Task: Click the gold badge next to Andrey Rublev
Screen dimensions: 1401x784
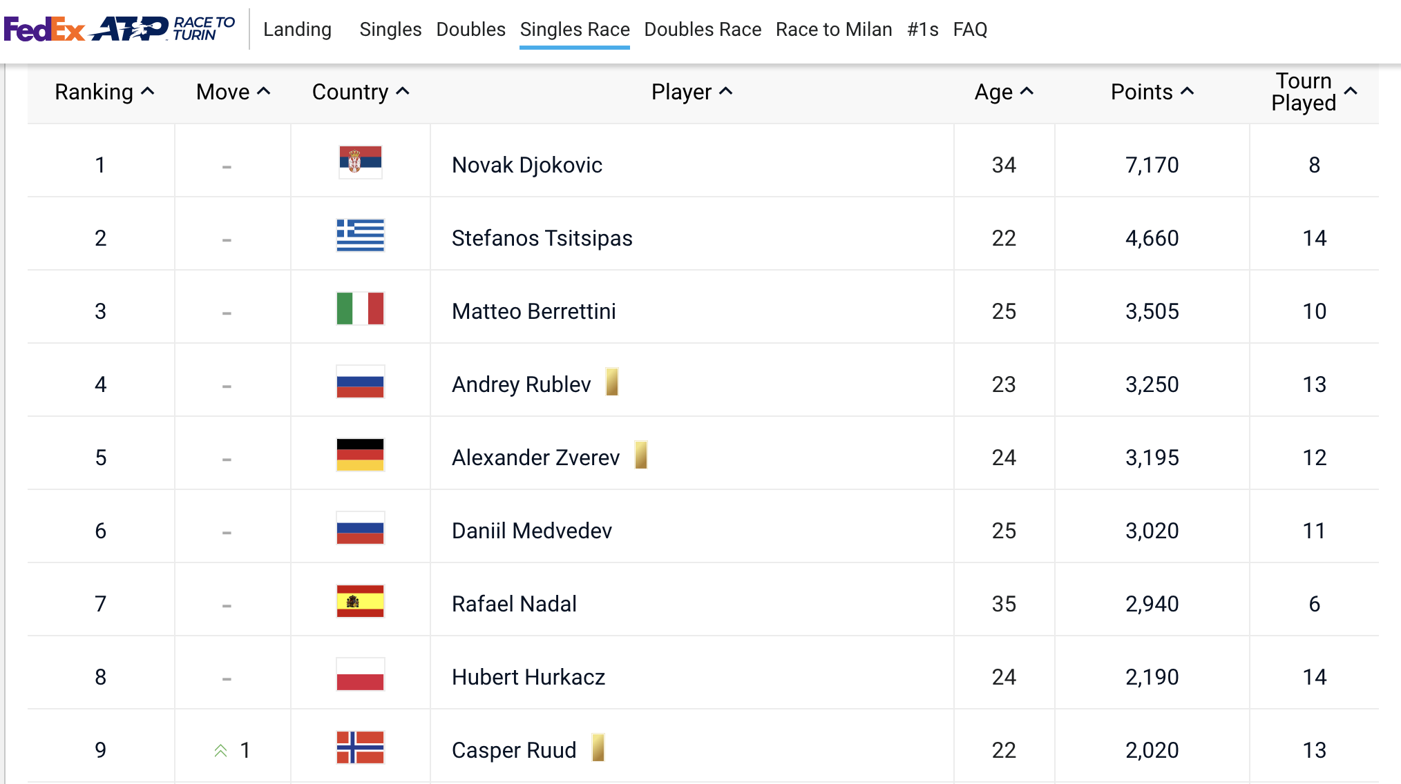Action: 611,382
